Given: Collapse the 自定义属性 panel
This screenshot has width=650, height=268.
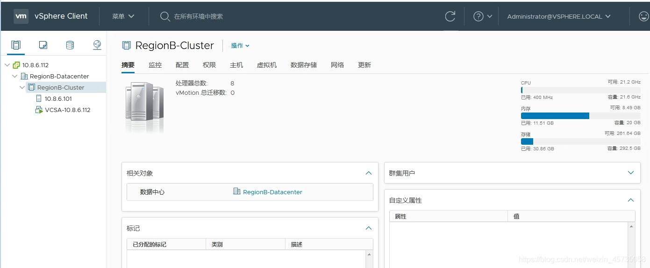Looking at the screenshot, I should click(x=631, y=200).
